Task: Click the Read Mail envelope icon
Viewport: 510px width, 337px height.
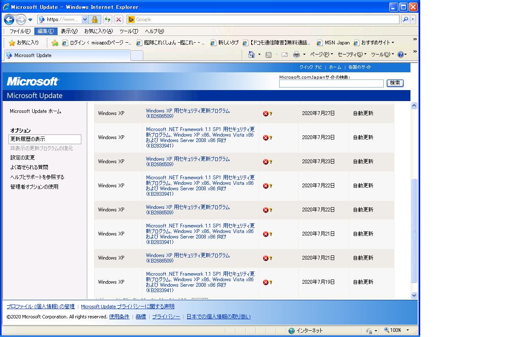Action: (285, 55)
